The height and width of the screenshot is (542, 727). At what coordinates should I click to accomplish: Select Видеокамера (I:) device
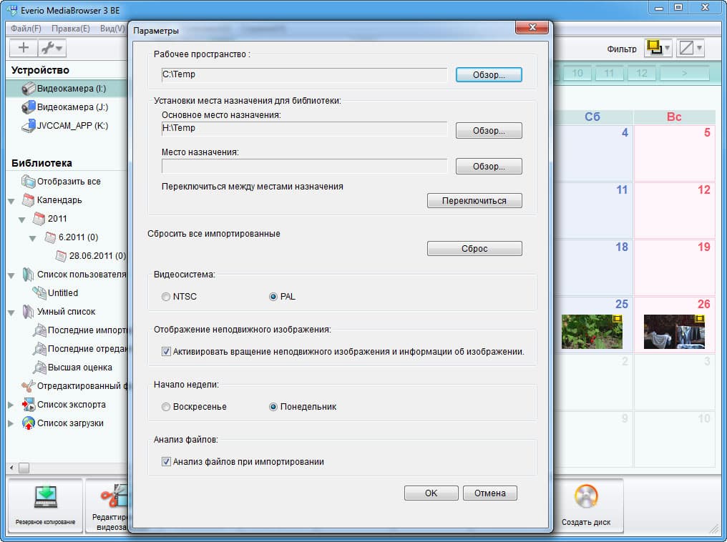point(67,88)
